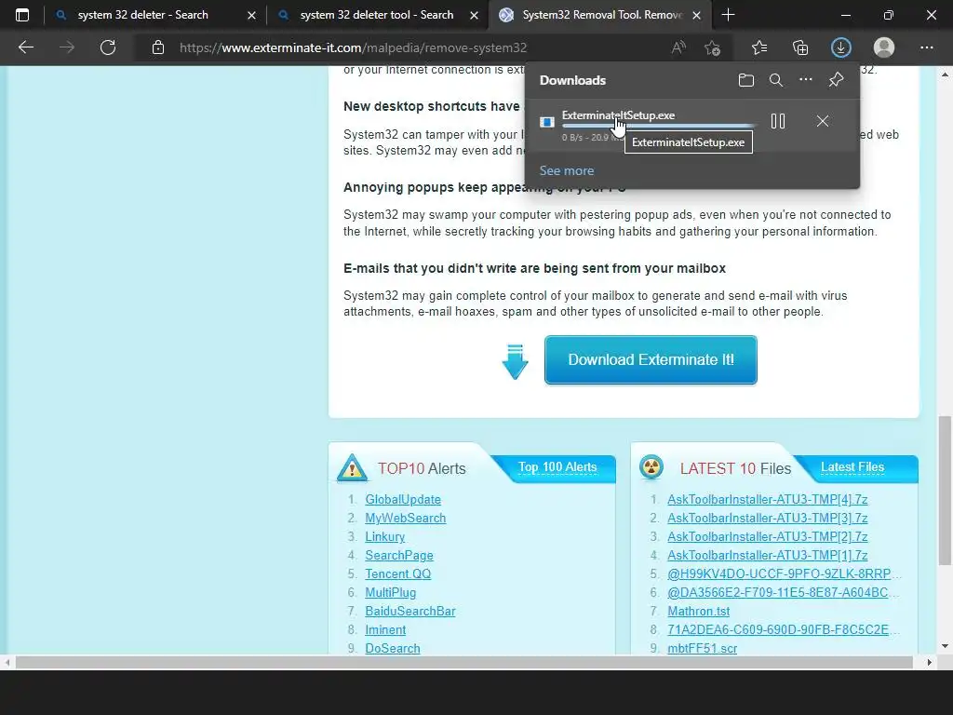Open AskToolbarInstaller-ATU3-TMP[4].7z file link
The height and width of the screenshot is (715, 953).
pyautogui.click(x=768, y=499)
